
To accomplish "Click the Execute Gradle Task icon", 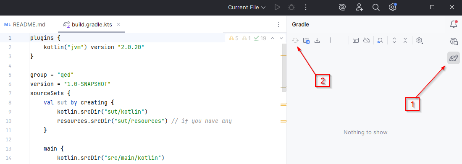I will pos(356,40).
